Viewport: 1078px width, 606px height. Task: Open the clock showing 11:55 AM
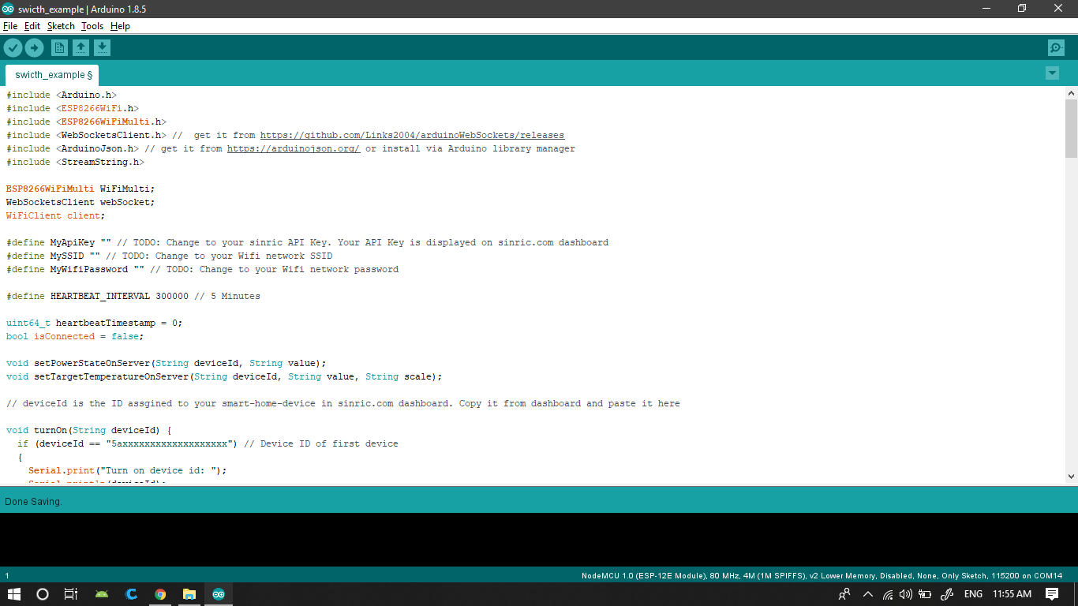pos(1012,594)
